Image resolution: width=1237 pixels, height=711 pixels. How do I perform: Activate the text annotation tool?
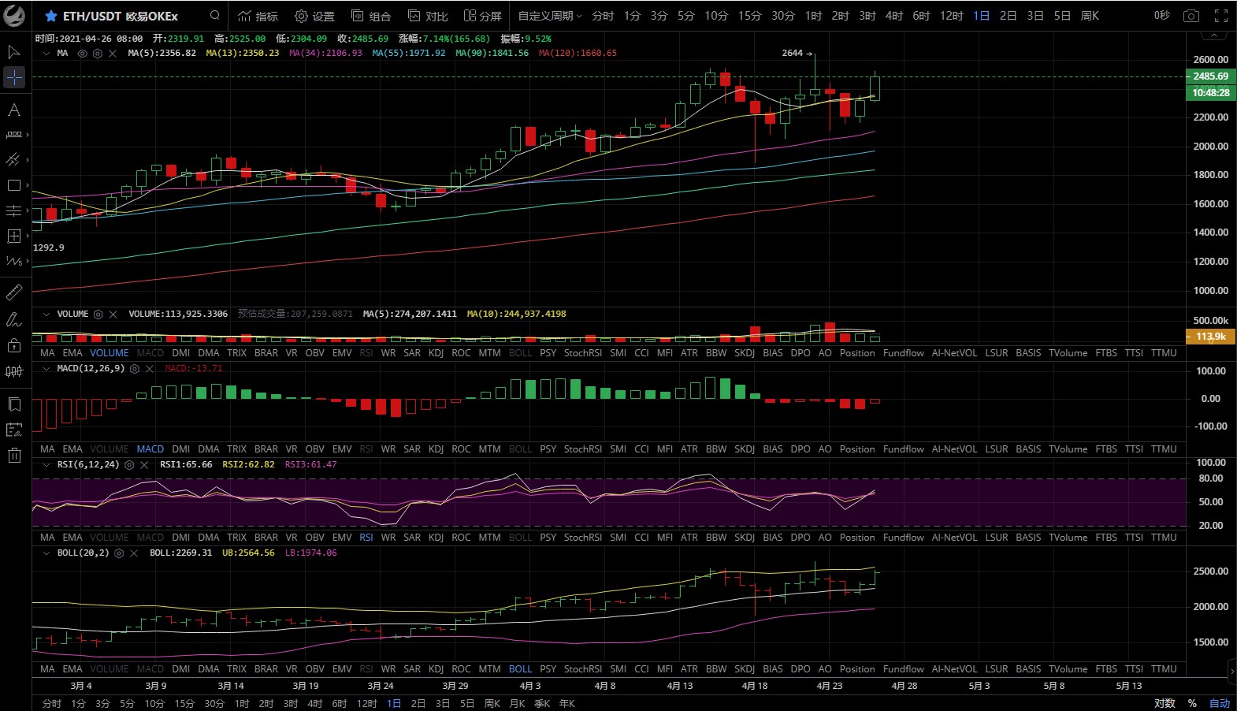click(14, 110)
